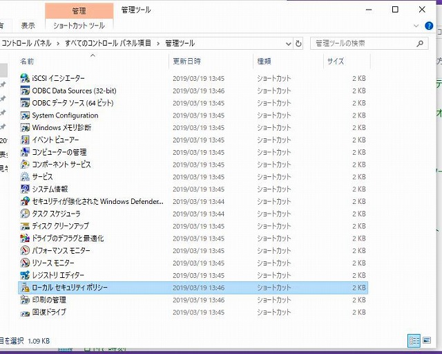Refresh the 管理ツール folder view
Image resolution: width=442 pixels, height=354 pixels.
(x=298, y=44)
